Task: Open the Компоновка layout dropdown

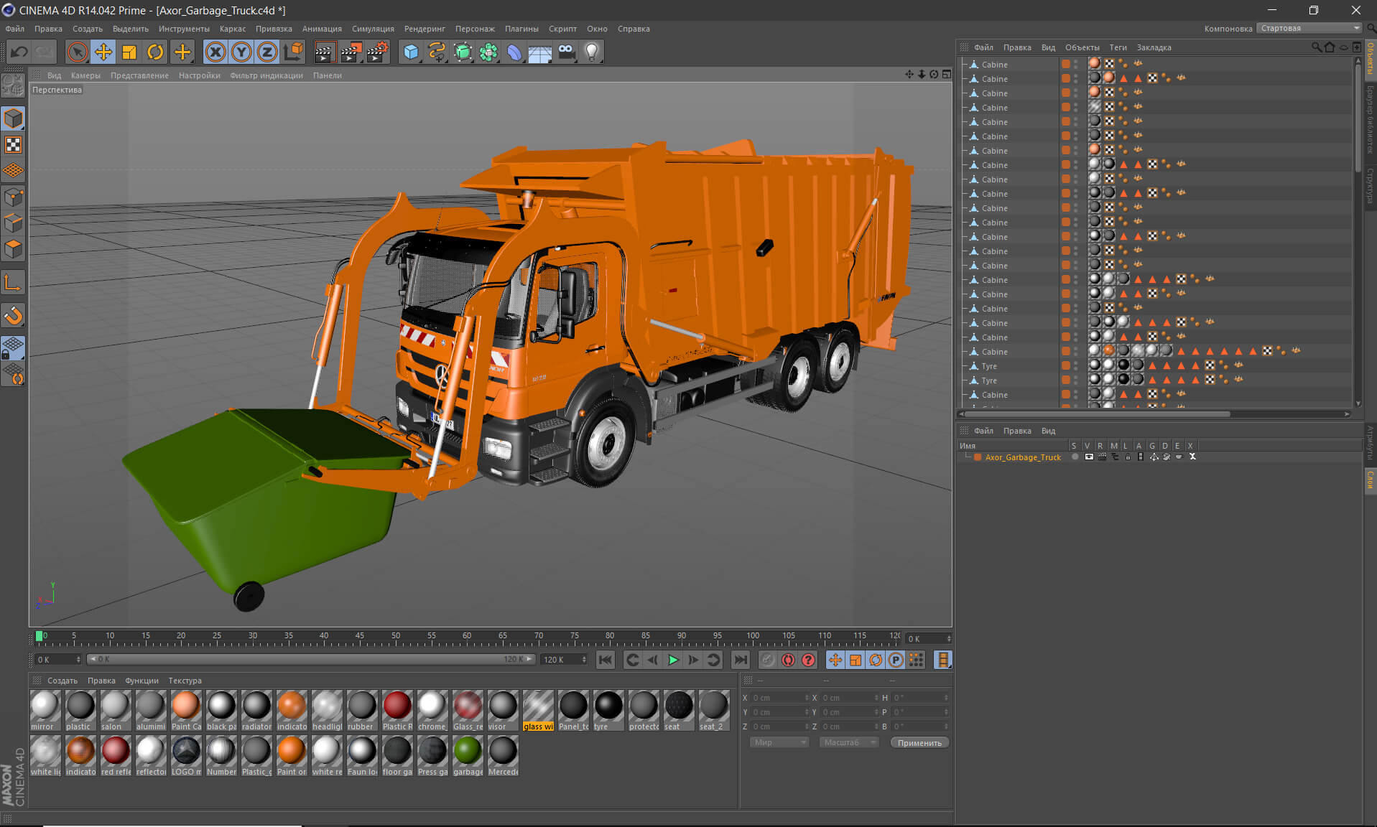Action: 1310,29
